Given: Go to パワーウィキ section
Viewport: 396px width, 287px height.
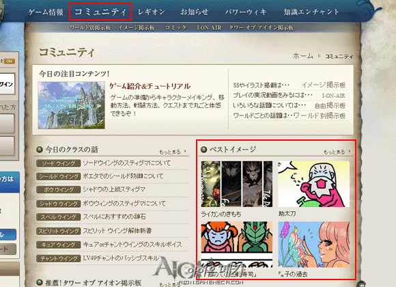Looking at the screenshot, I should 246,12.
